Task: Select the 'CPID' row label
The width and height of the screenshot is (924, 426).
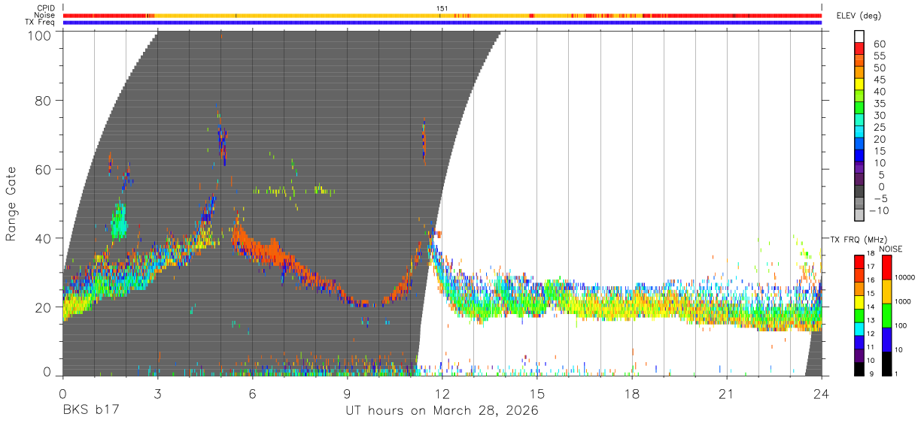Action: (46, 8)
